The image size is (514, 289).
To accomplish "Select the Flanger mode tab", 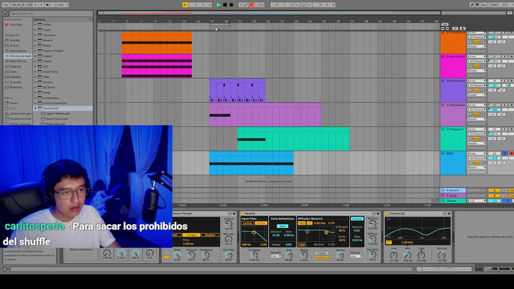I will (191, 235).
